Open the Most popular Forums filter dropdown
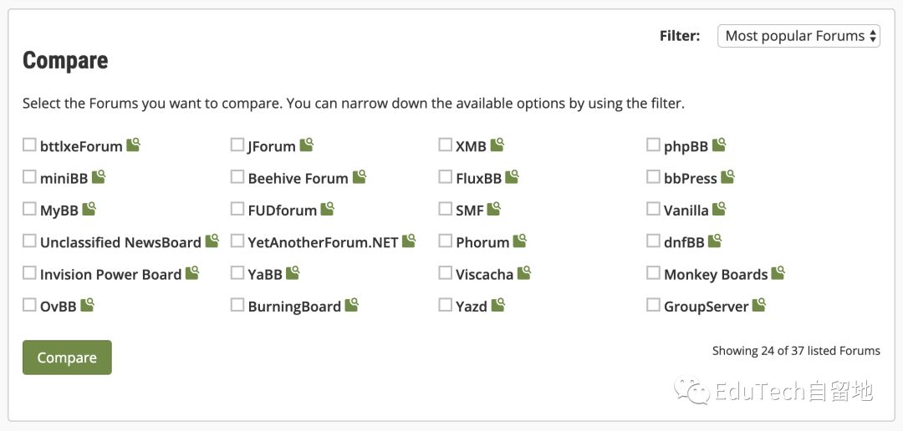903x431 pixels. click(x=798, y=36)
